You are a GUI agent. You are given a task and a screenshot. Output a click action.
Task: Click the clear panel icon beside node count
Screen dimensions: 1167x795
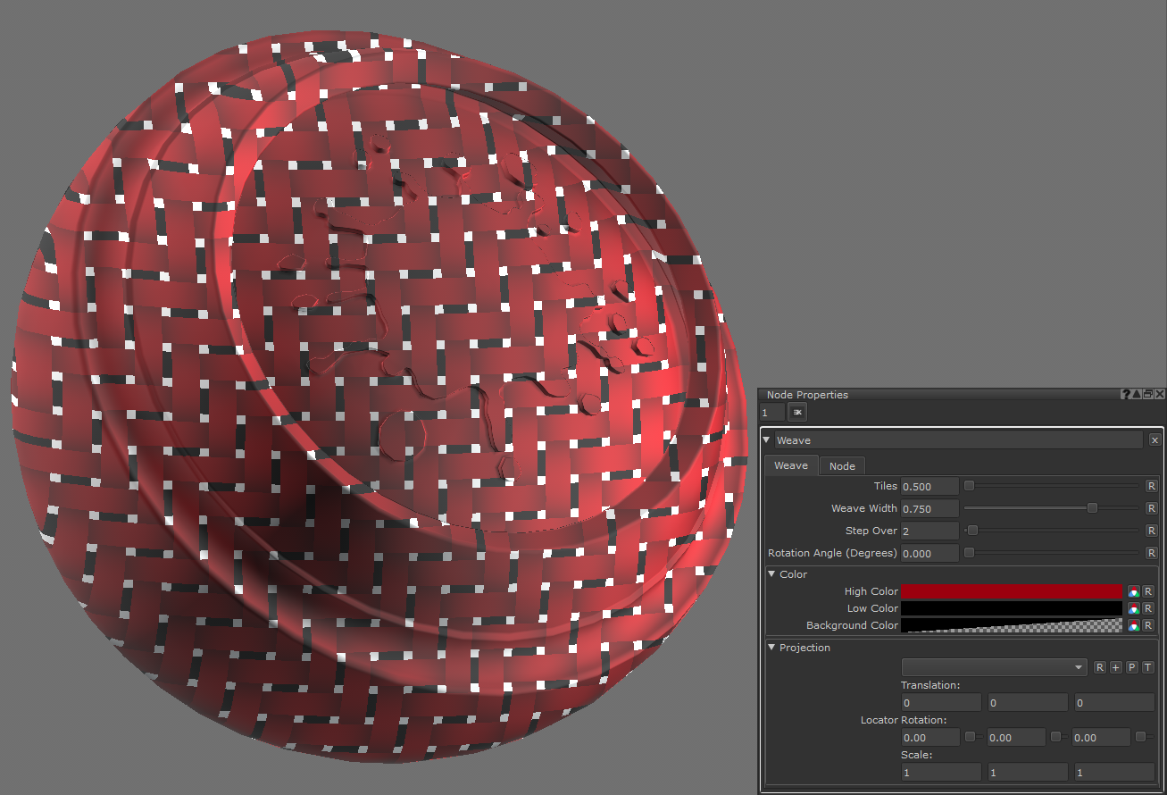(796, 412)
